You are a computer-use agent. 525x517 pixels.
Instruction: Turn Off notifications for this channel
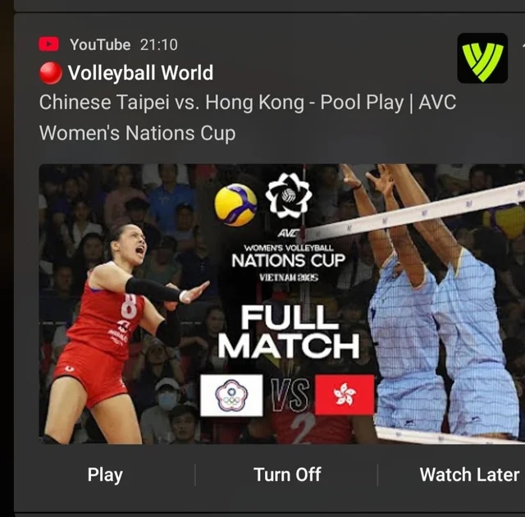coord(287,474)
